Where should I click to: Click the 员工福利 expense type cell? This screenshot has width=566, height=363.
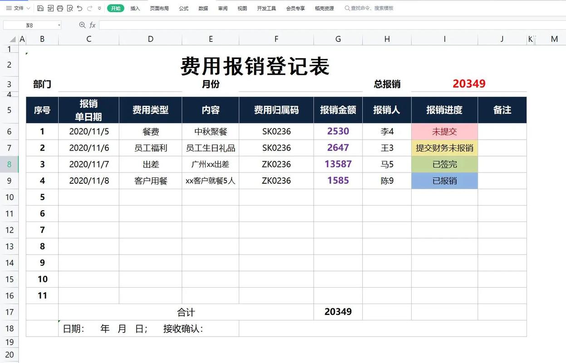(151, 148)
